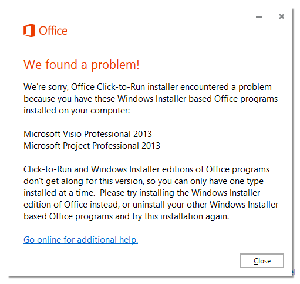Click the line installed on your computer:
Viewport: 300px width, 284px height.
(x=77, y=111)
